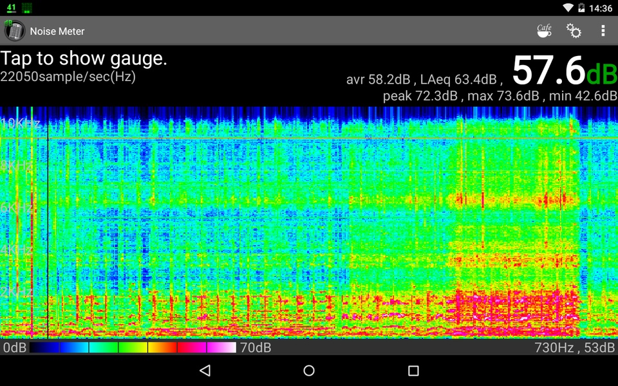Tap the large 57.6dB reading
The image size is (618, 386).
(x=565, y=71)
